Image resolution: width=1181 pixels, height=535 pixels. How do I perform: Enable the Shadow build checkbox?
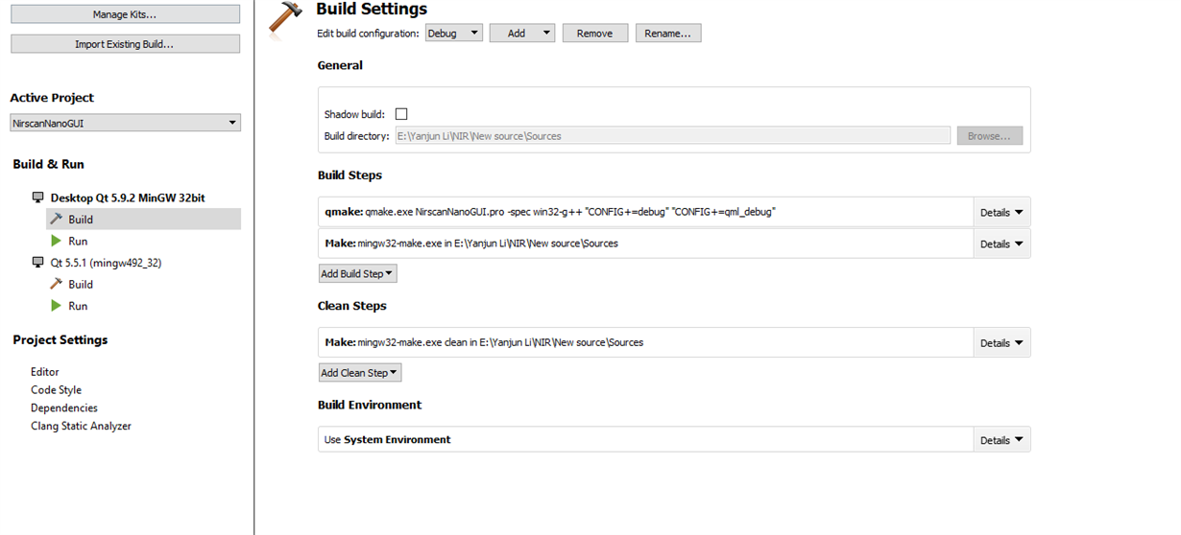[x=401, y=114]
